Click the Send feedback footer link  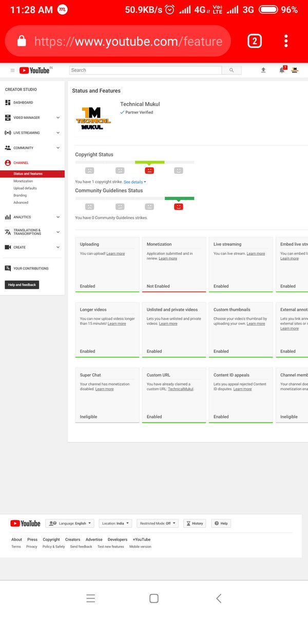click(81, 547)
